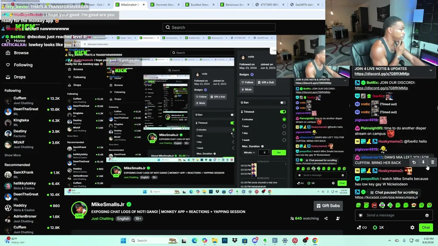
Task: Open Kingteka channel in Following list
Action: pyautogui.click(x=32, y=122)
